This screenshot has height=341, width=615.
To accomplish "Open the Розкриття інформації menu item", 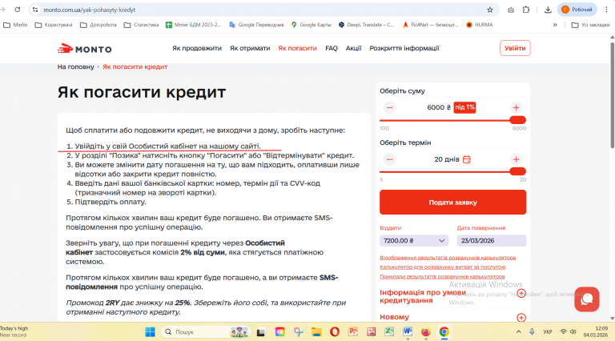I will click(404, 48).
